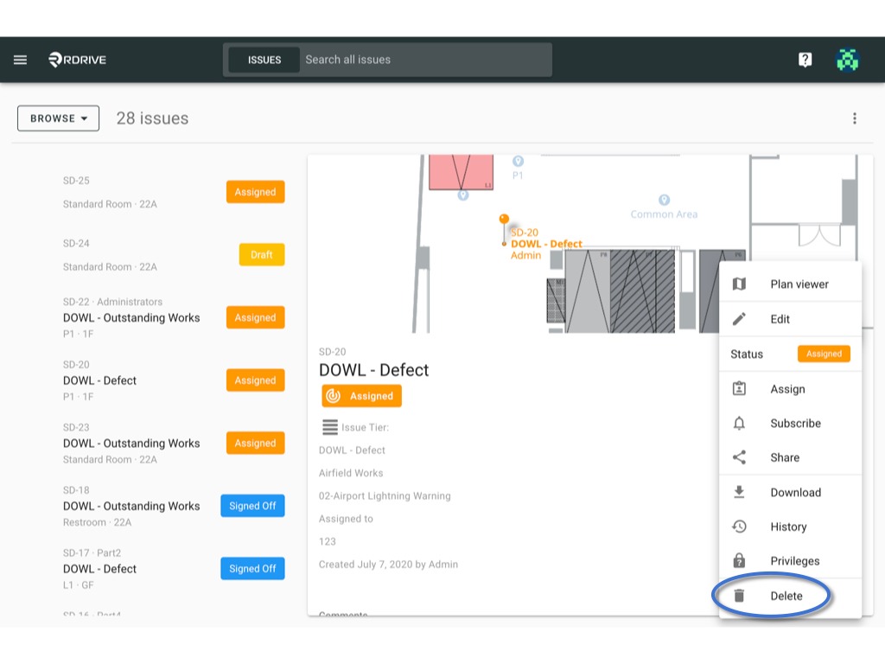Click Signed Off badge on SD-17 row
This screenshot has height=664, width=885.
point(252,569)
